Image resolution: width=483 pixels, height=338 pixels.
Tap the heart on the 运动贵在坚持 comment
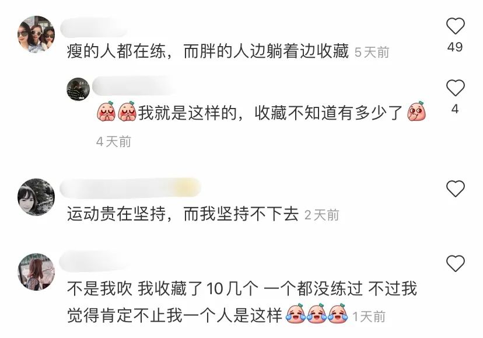click(x=455, y=189)
